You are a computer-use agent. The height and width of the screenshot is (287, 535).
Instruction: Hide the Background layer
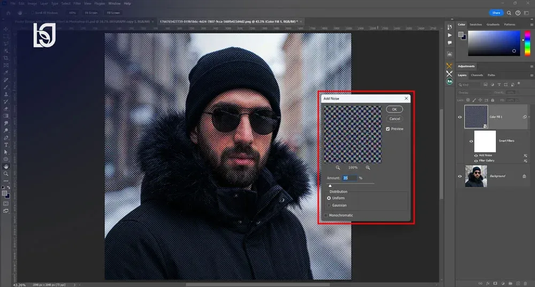pyautogui.click(x=460, y=176)
